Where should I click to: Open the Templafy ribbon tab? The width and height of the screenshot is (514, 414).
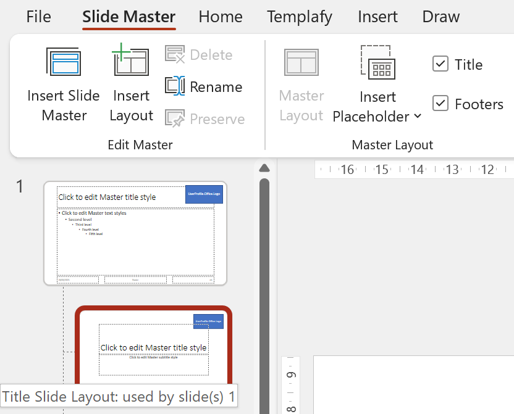pos(300,17)
